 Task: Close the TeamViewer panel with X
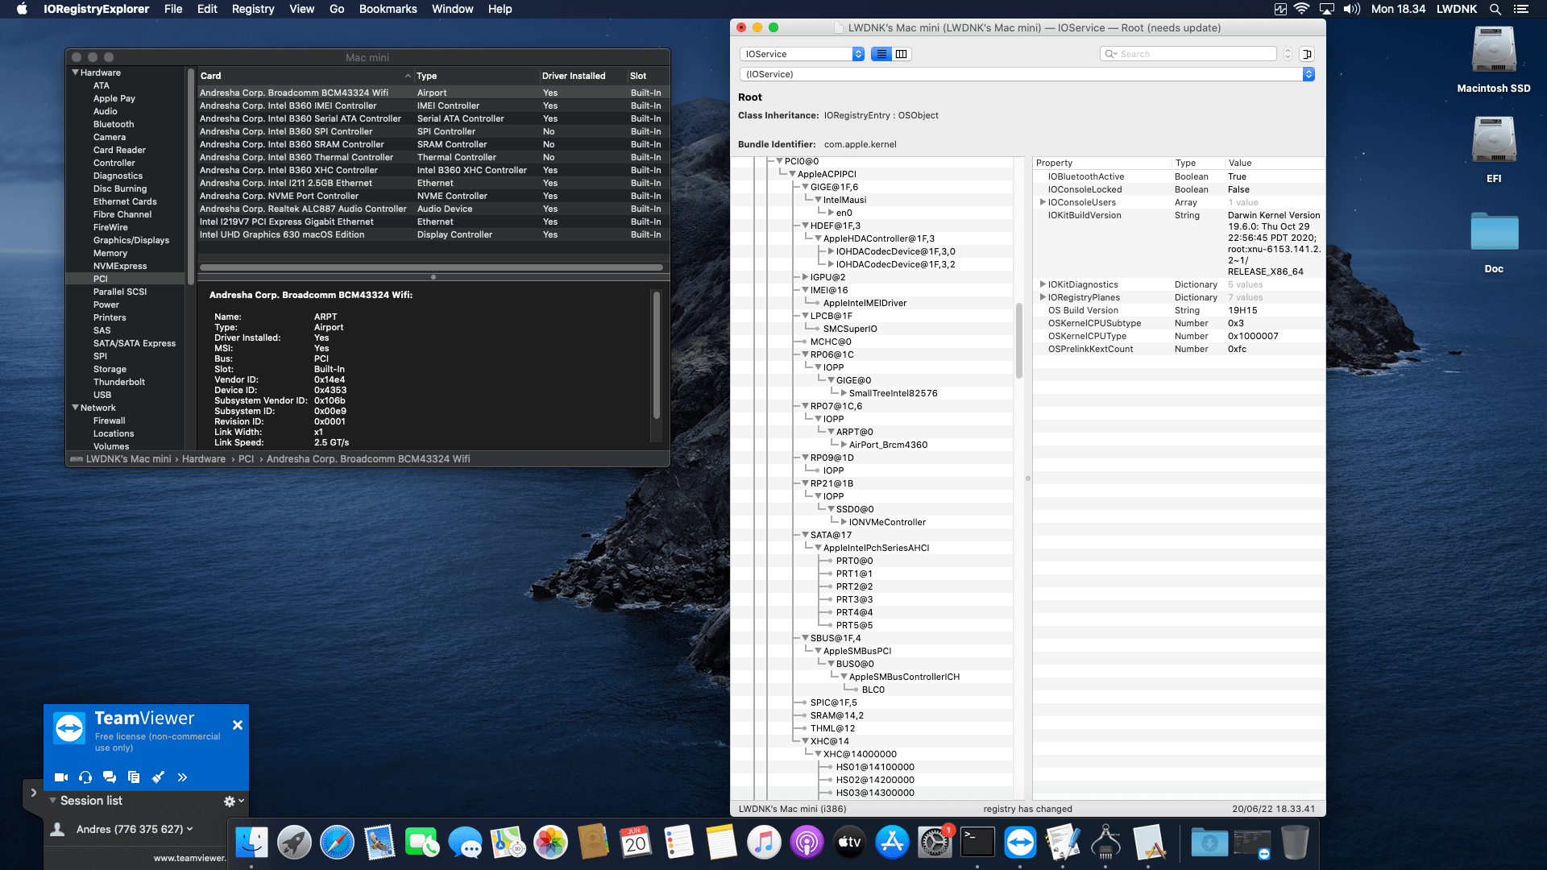[238, 725]
